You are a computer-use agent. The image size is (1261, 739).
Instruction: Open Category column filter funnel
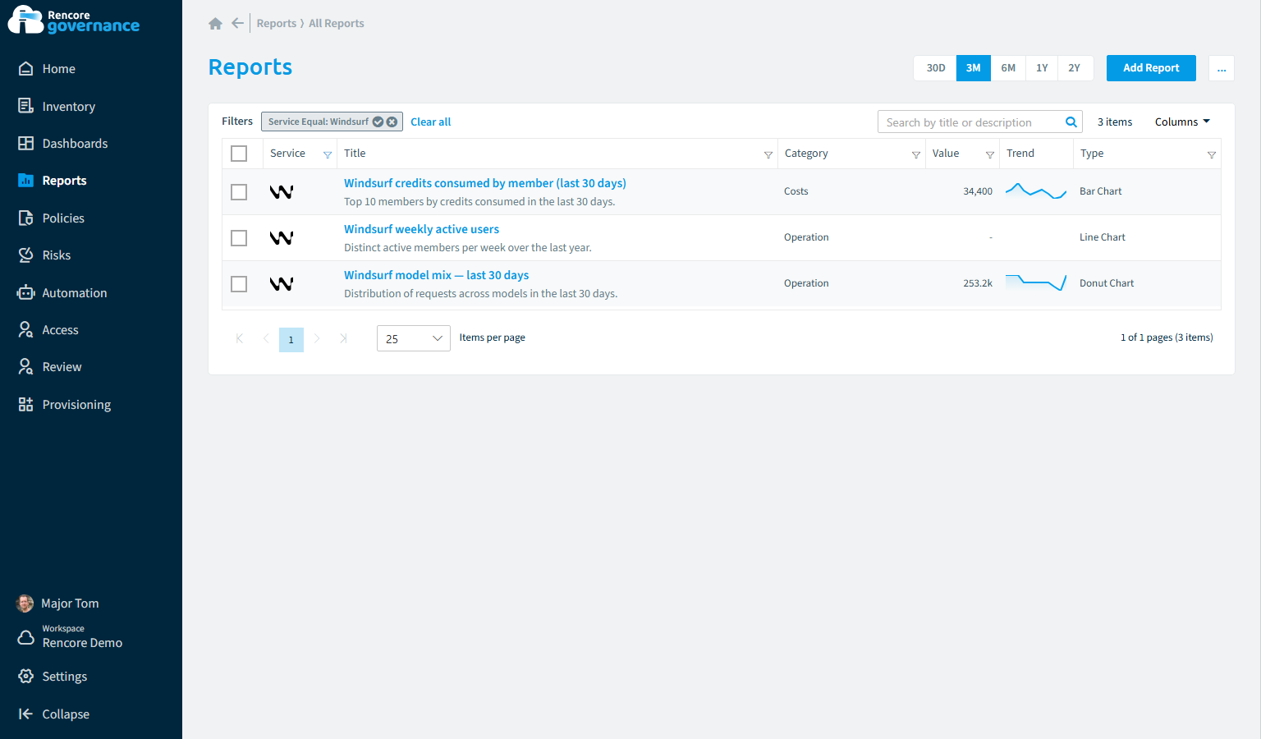click(x=916, y=154)
